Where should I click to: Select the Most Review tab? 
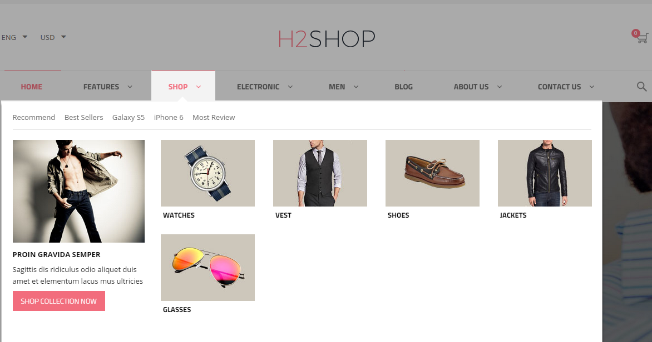214,118
